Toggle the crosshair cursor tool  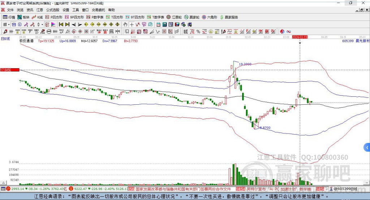(x=132, y=25)
